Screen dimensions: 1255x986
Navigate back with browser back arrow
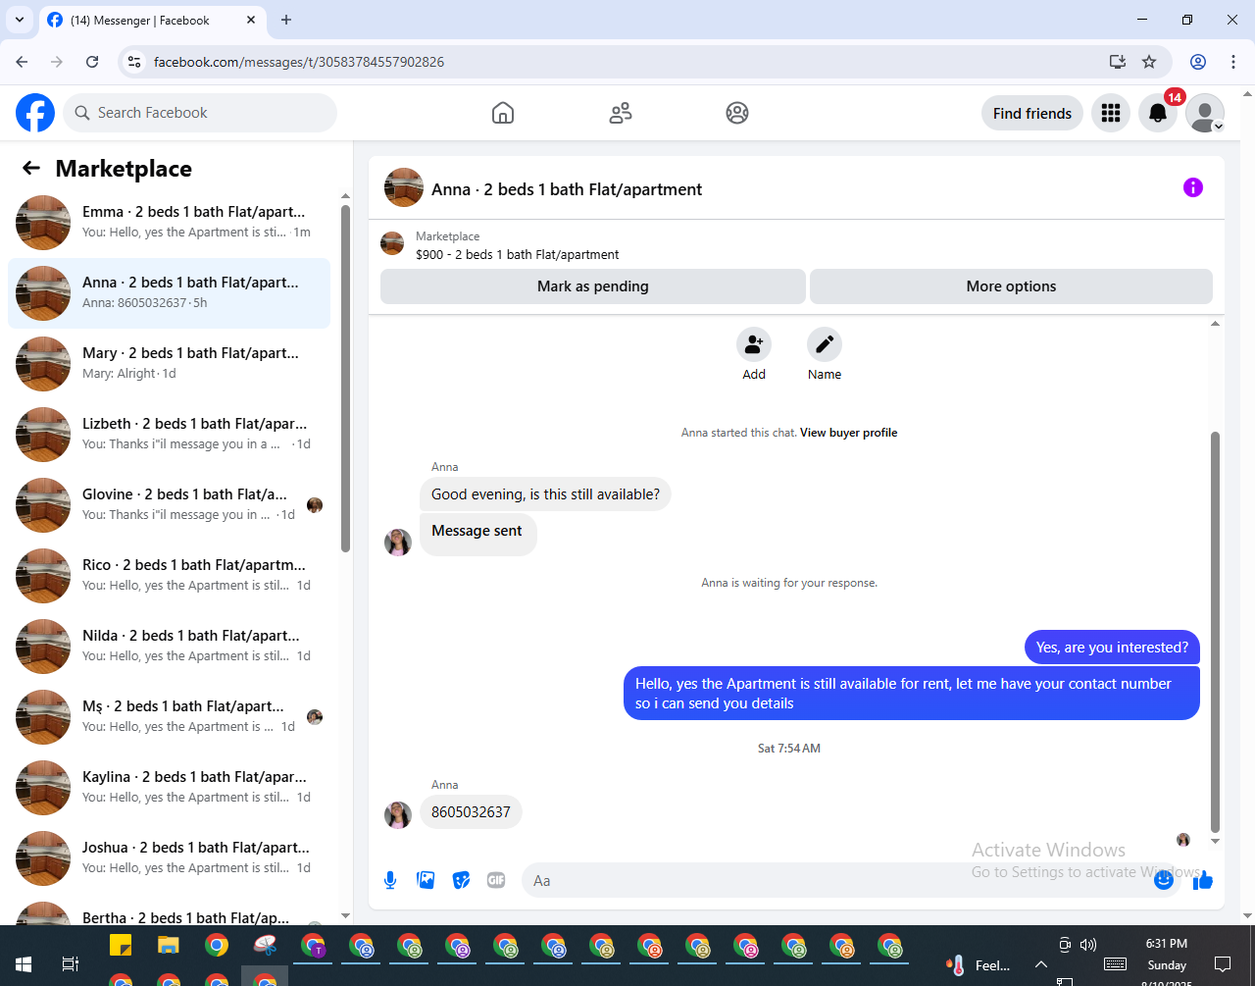coord(22,62)
